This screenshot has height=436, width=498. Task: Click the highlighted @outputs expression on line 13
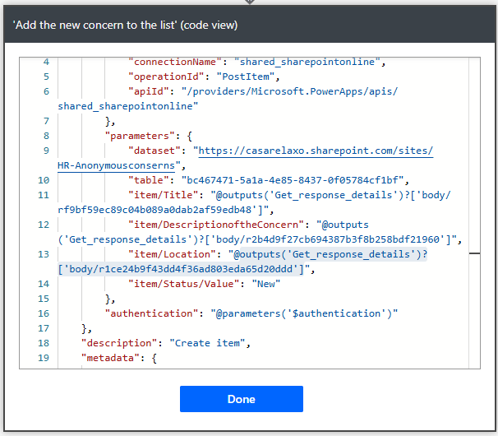coord(329,255)
